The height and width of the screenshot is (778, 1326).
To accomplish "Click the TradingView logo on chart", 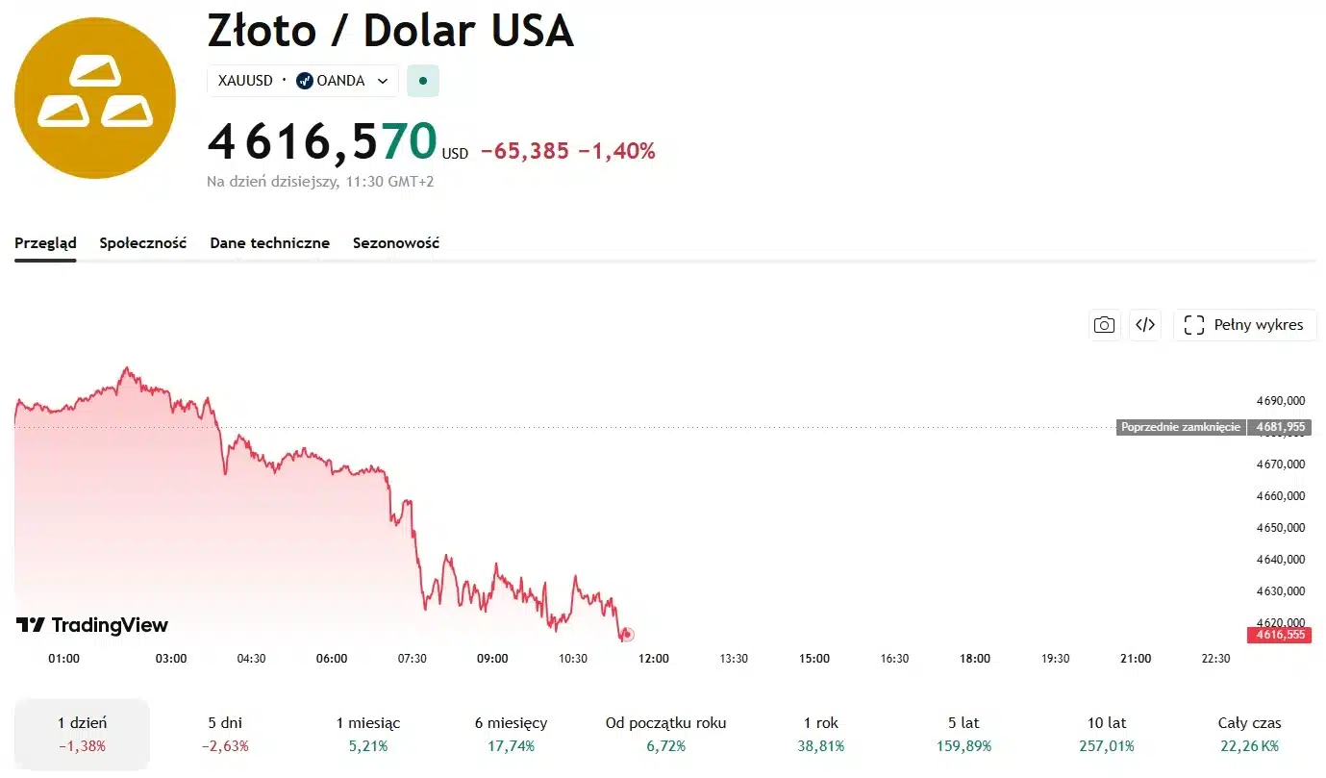I will pyautogui.click(x=92, y=625).
